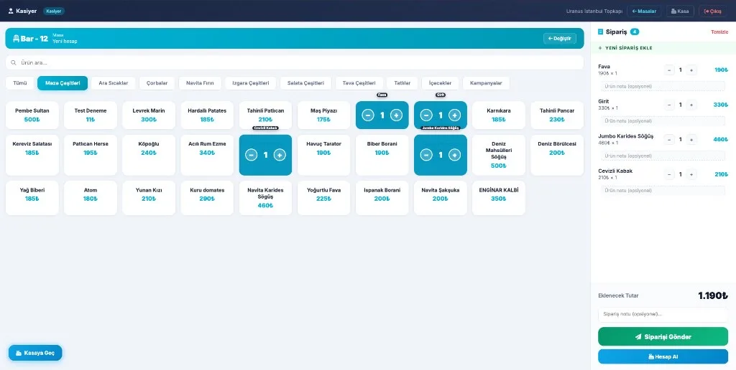Image resolution: width=736 pixels, height=370 pixels.
Task: Increase quantity on the Fava product card
Action: click(x=396, y=115)
